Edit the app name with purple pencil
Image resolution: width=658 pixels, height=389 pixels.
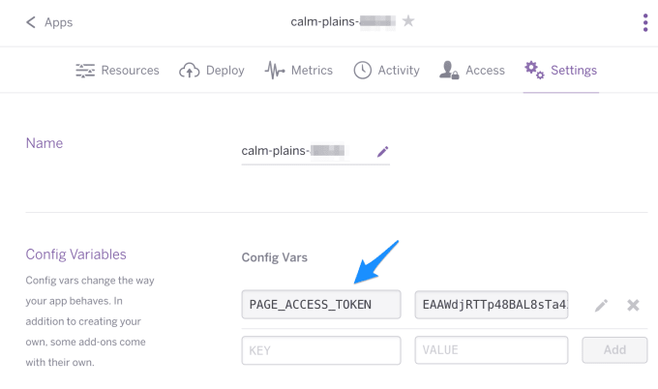tap(382, 151)
